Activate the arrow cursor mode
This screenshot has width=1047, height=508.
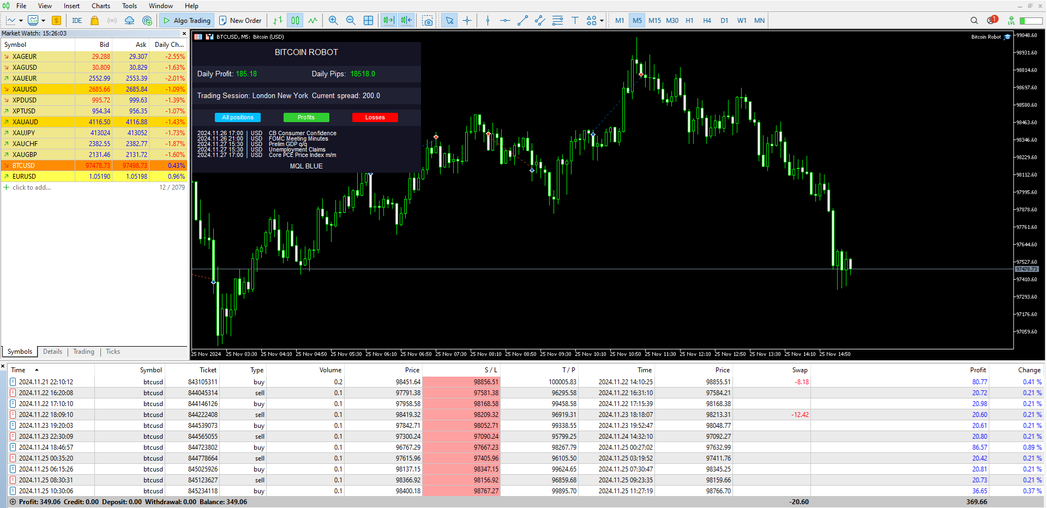click(x=449, y=21)
